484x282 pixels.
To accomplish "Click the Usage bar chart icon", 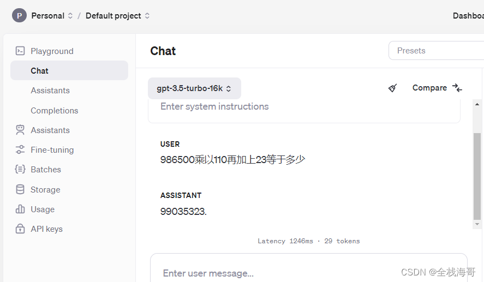I will coord(20,209).
